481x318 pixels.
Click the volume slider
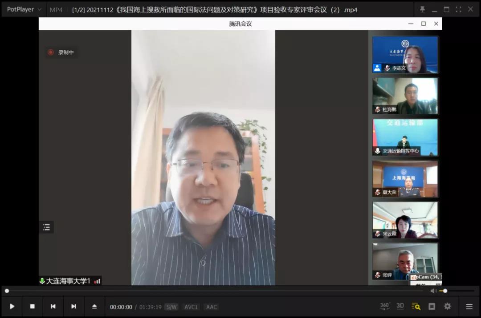[x=457, y=291]
